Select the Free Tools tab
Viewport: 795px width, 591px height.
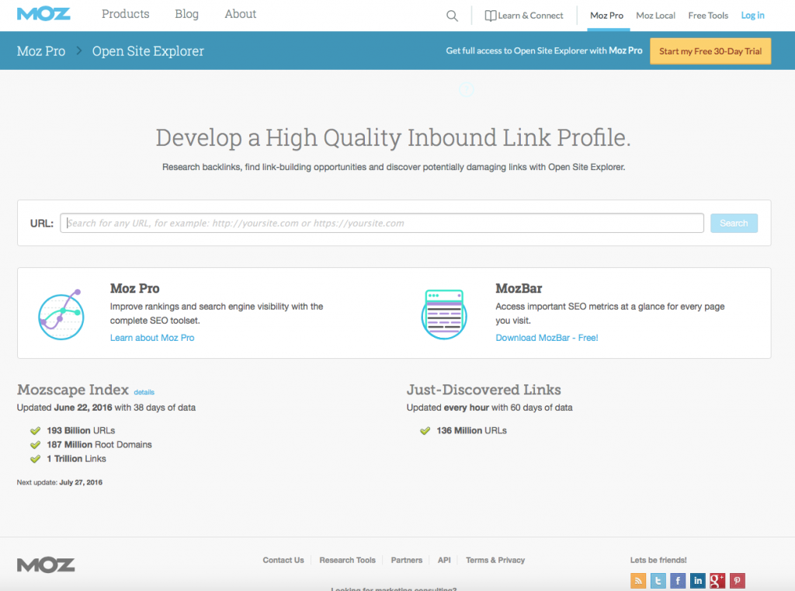708,16
